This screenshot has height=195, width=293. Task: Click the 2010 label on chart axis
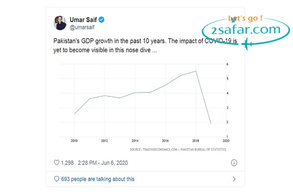(x=74, y=141)
